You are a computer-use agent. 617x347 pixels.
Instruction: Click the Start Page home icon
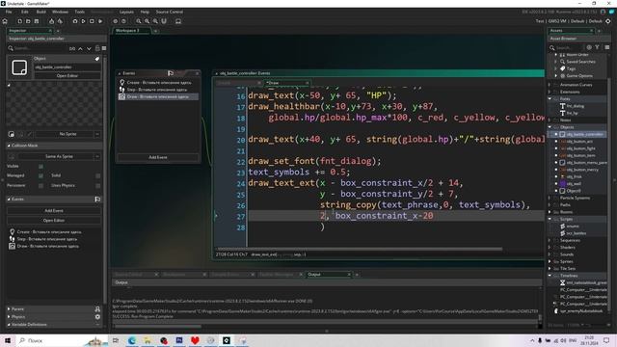(5, 21)
